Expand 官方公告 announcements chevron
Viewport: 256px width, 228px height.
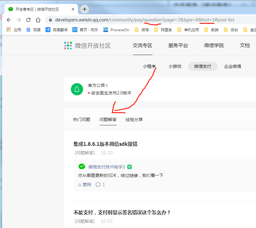tap(107, 86)
